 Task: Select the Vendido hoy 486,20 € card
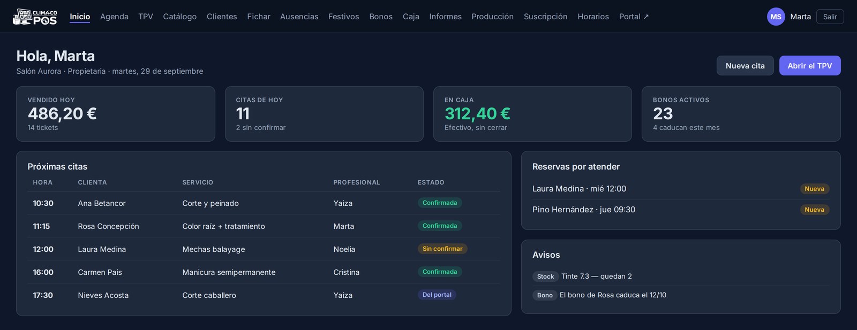click(x=116, y=114)
